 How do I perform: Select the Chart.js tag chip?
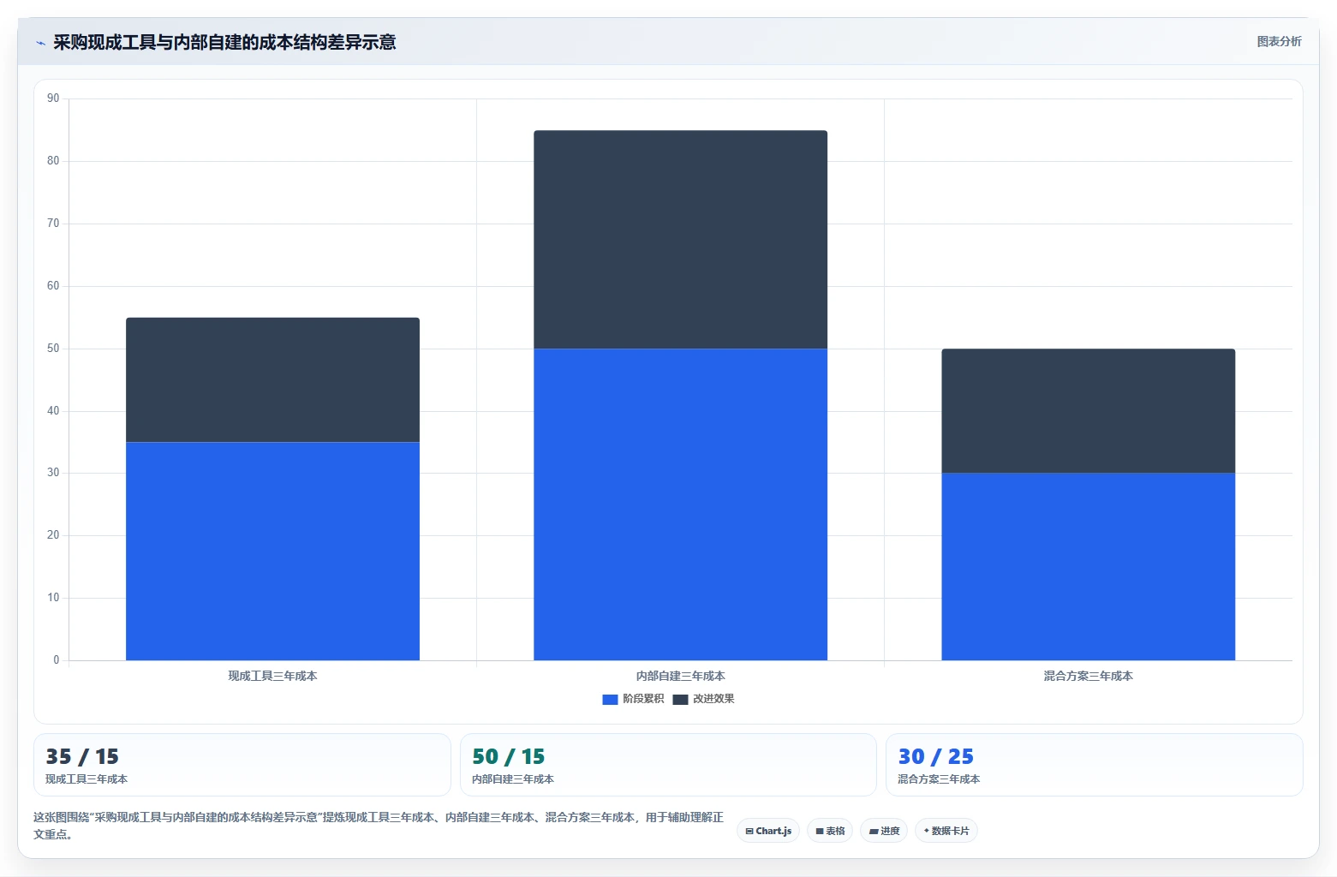click(x=768, y=831)
